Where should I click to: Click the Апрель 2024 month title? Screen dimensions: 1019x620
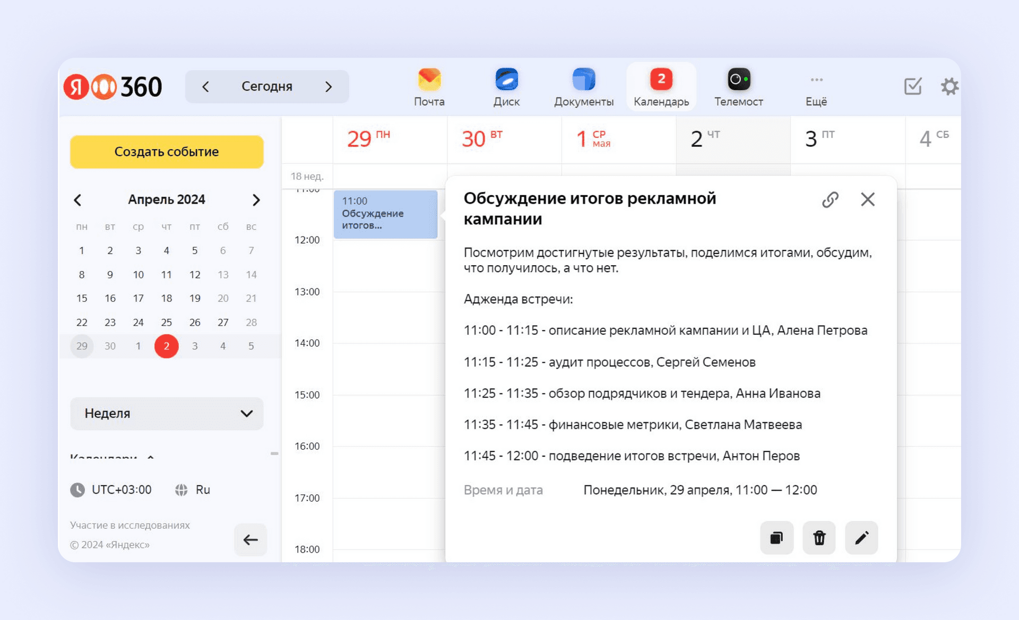(x=167, y=199)
